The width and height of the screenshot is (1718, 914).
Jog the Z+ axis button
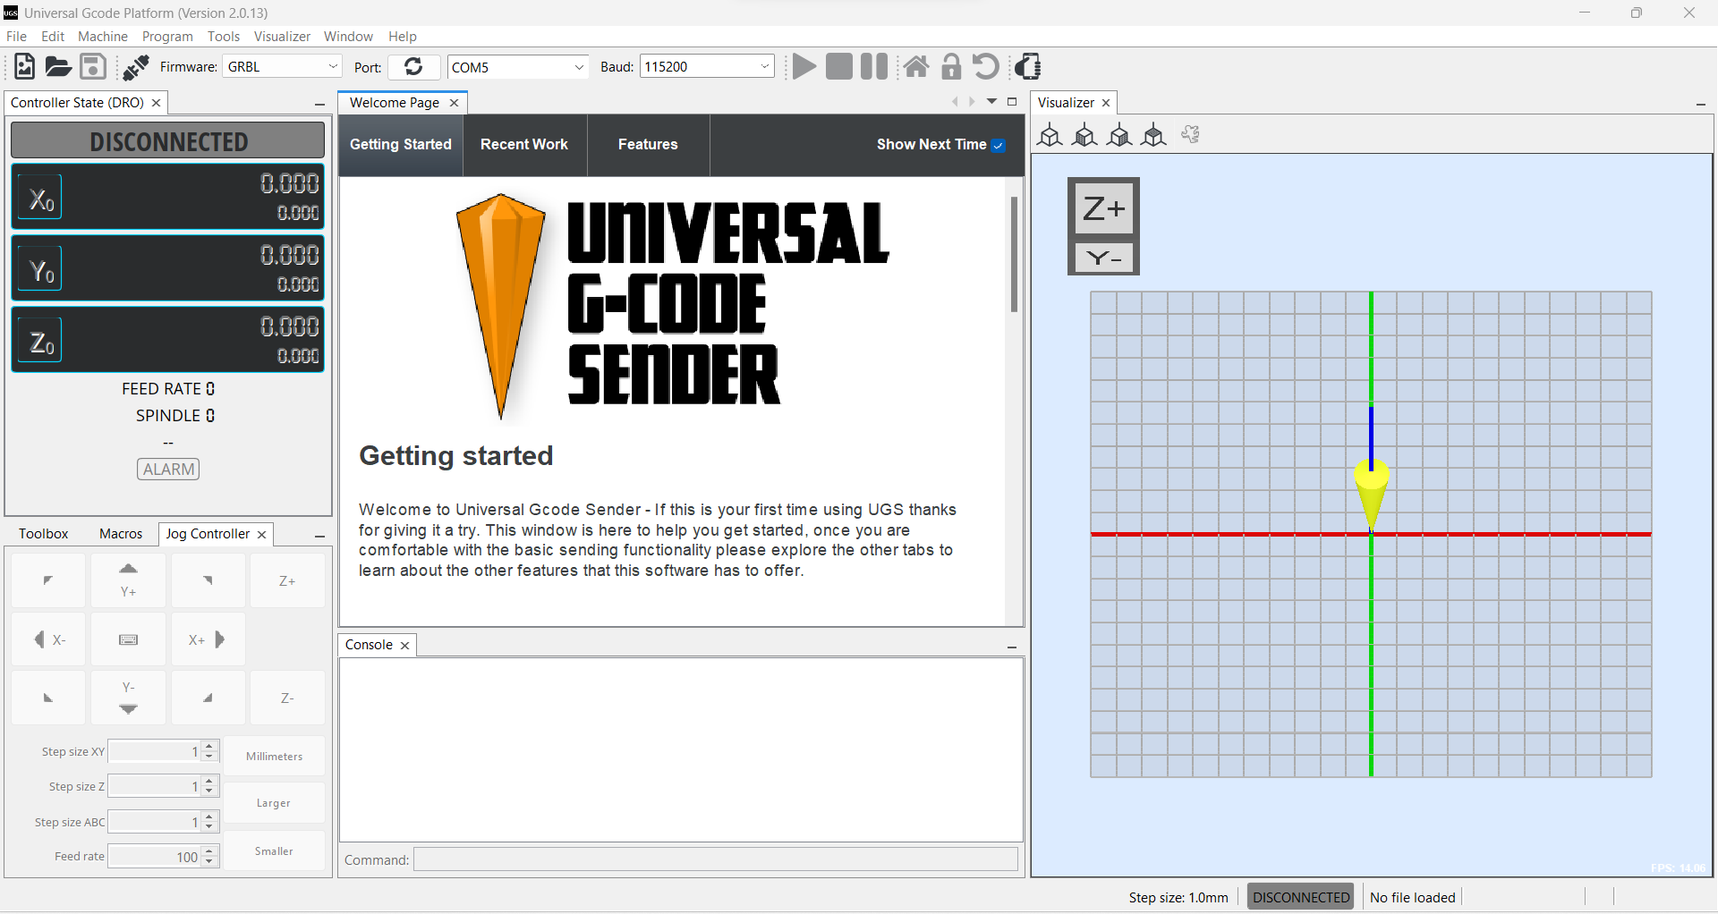287,580
